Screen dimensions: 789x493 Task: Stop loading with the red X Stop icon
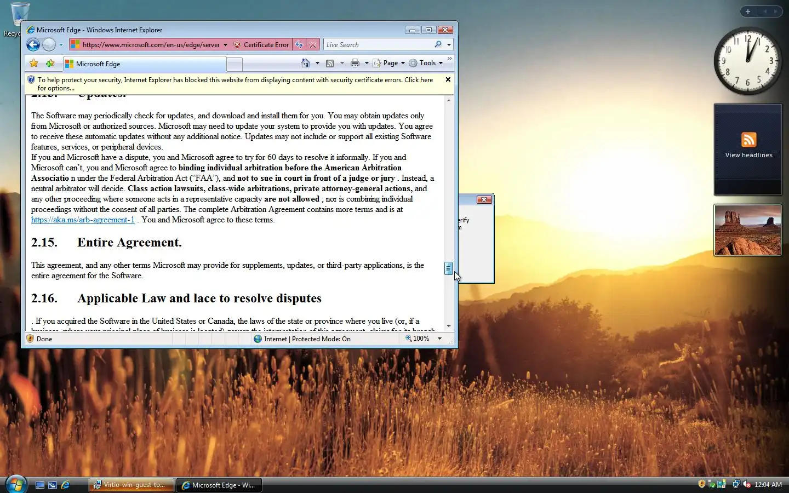[312, 45]
